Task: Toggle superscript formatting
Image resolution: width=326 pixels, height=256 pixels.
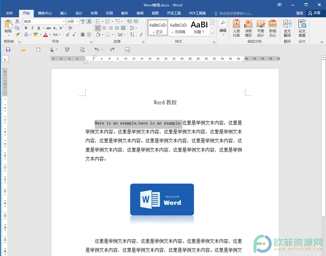Action: click(61, 28)
